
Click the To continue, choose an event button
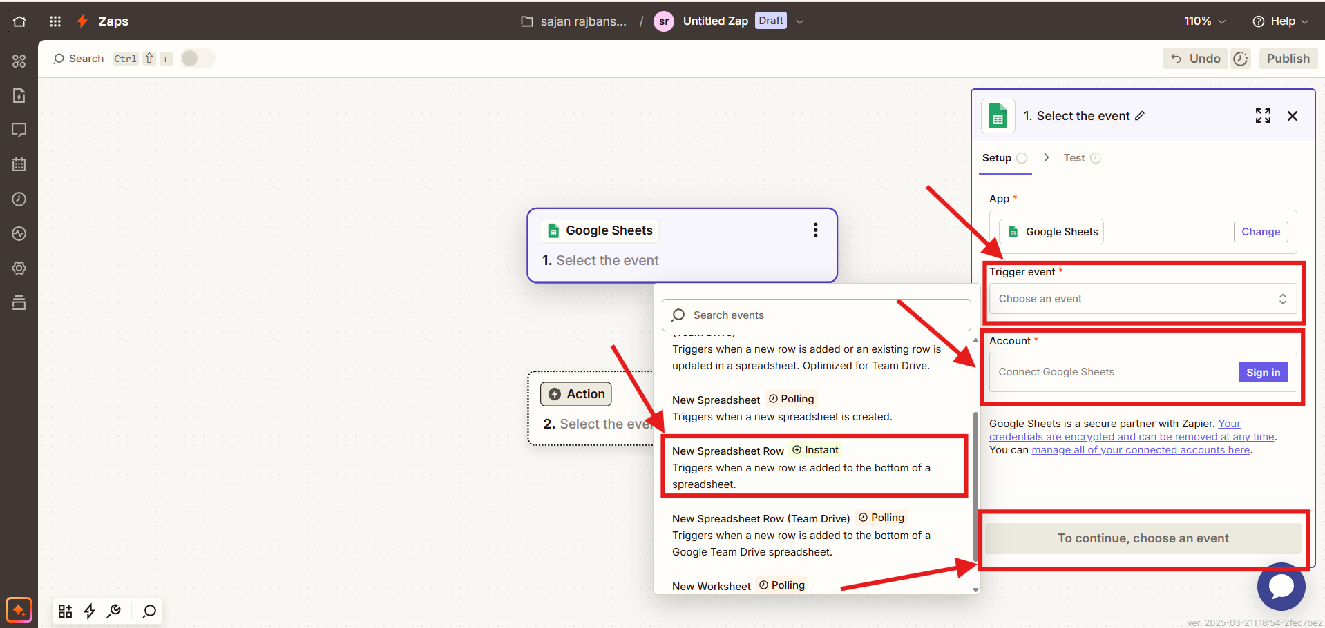coord(1143,538)
